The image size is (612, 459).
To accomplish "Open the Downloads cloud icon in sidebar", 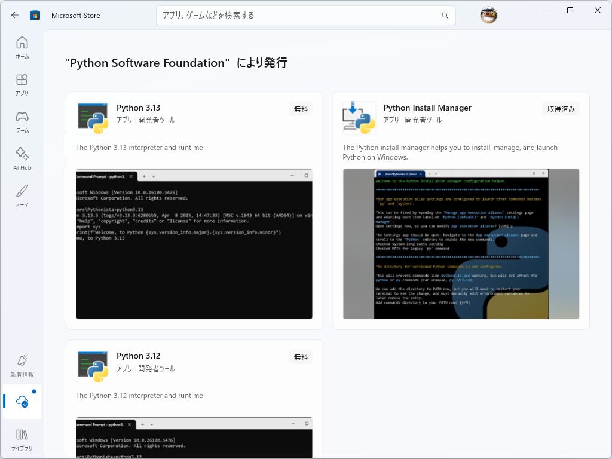I will (x=22, y=401).
